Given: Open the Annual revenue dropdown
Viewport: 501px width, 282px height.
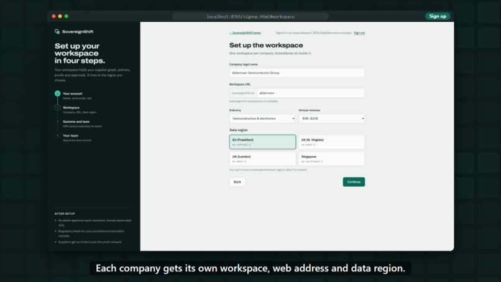Looking at the screenshot, I should (332, 118).
